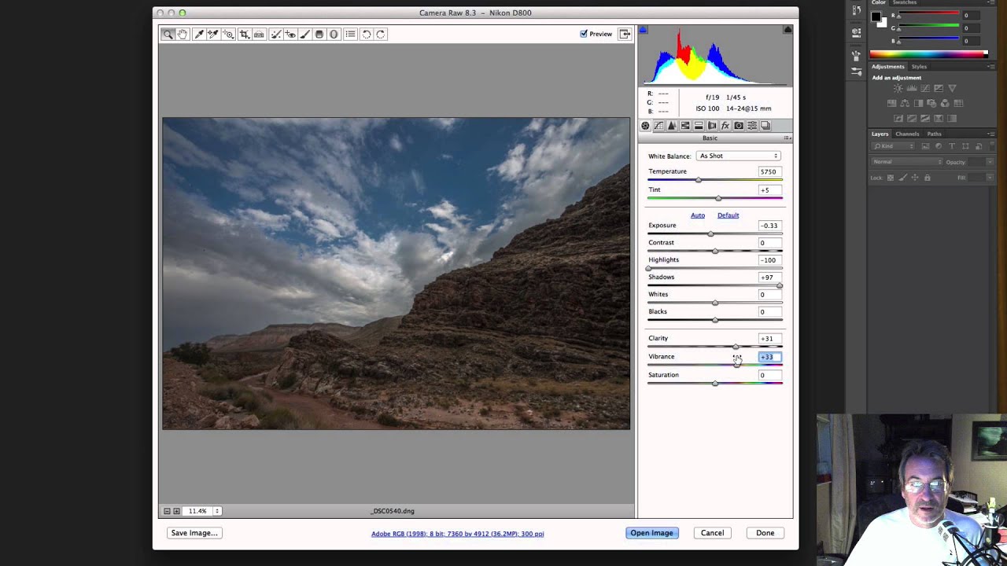The height and width of the screenshot is (566, 1007).
Task: Select the Straighten tool
Action: pyautogui.click(x=259, y=35)
